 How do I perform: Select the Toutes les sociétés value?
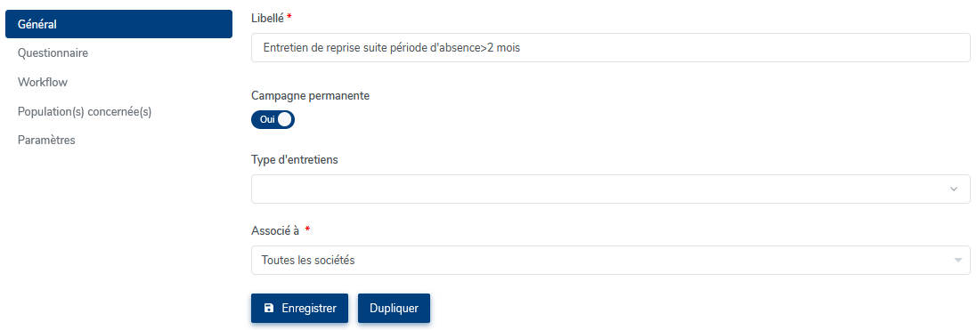[x=308, y=261]
